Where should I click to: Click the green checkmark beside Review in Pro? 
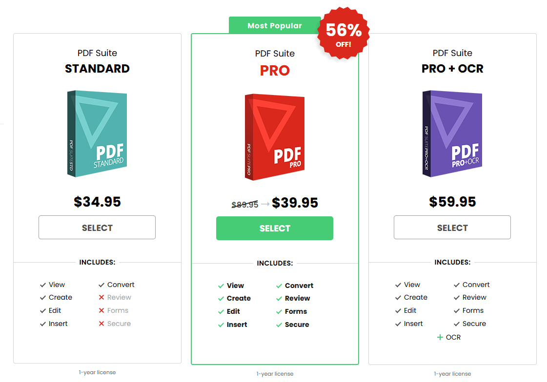[279, 299]
